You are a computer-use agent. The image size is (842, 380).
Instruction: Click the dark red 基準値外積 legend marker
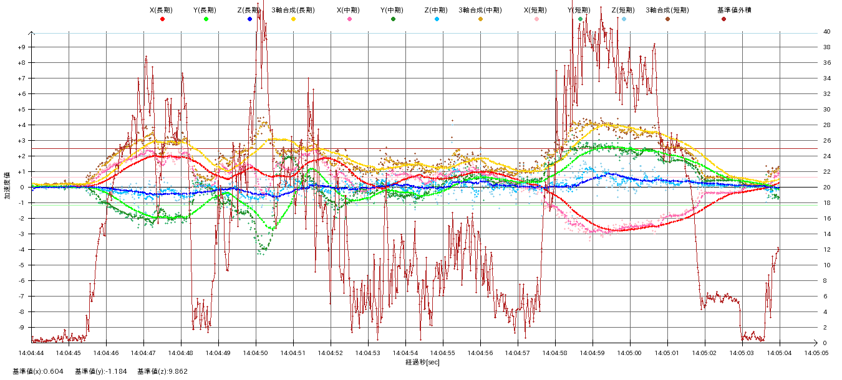[723, 19]
